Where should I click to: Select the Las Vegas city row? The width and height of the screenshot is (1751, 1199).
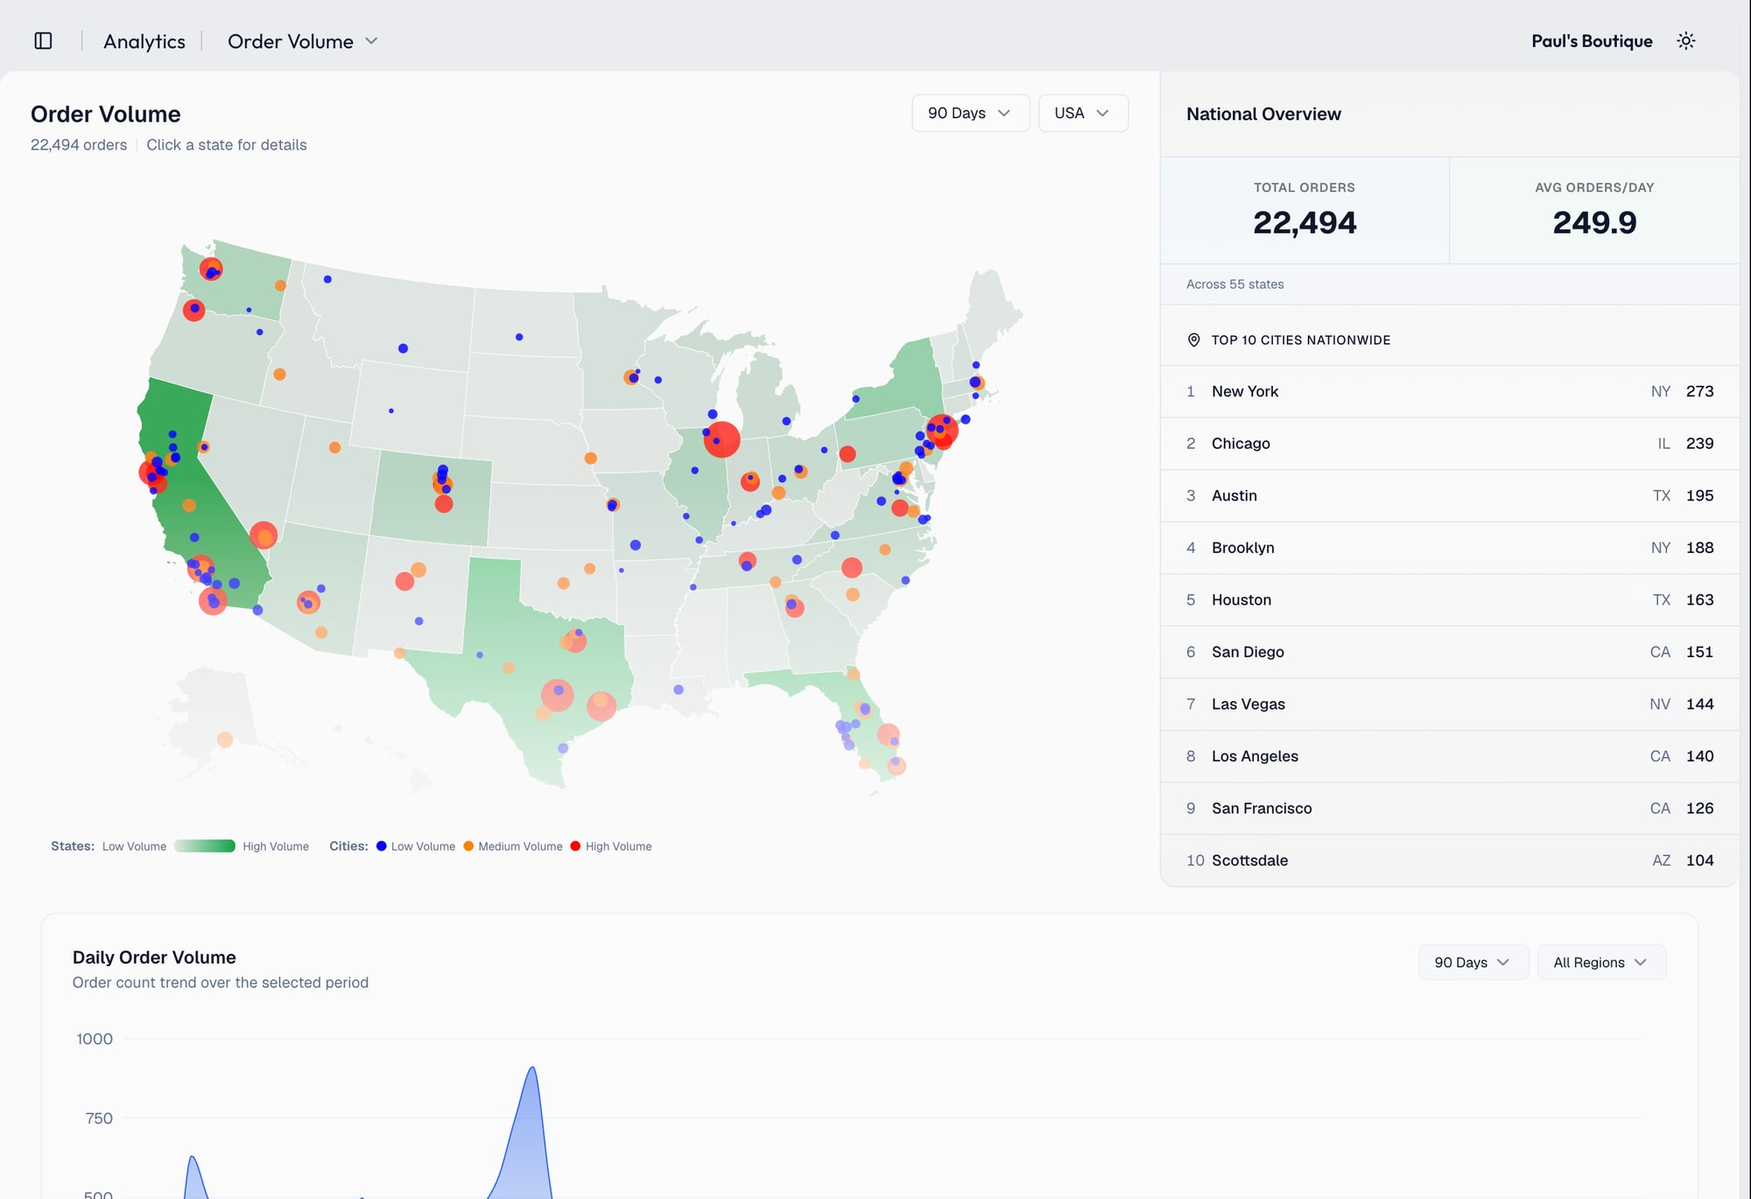coord(1449,704)
